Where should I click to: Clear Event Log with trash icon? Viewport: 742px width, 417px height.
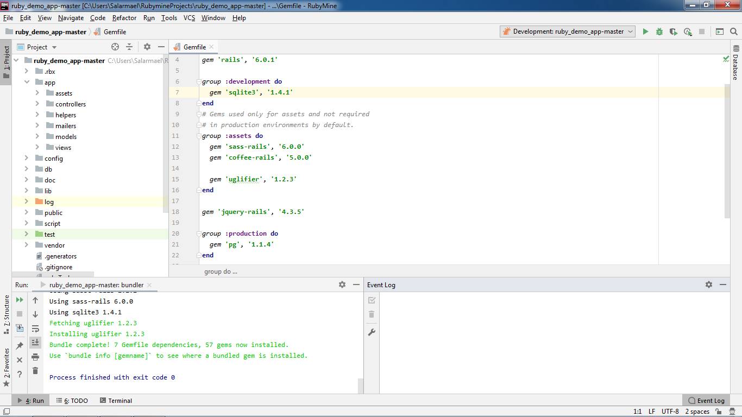tap(372, 314)
